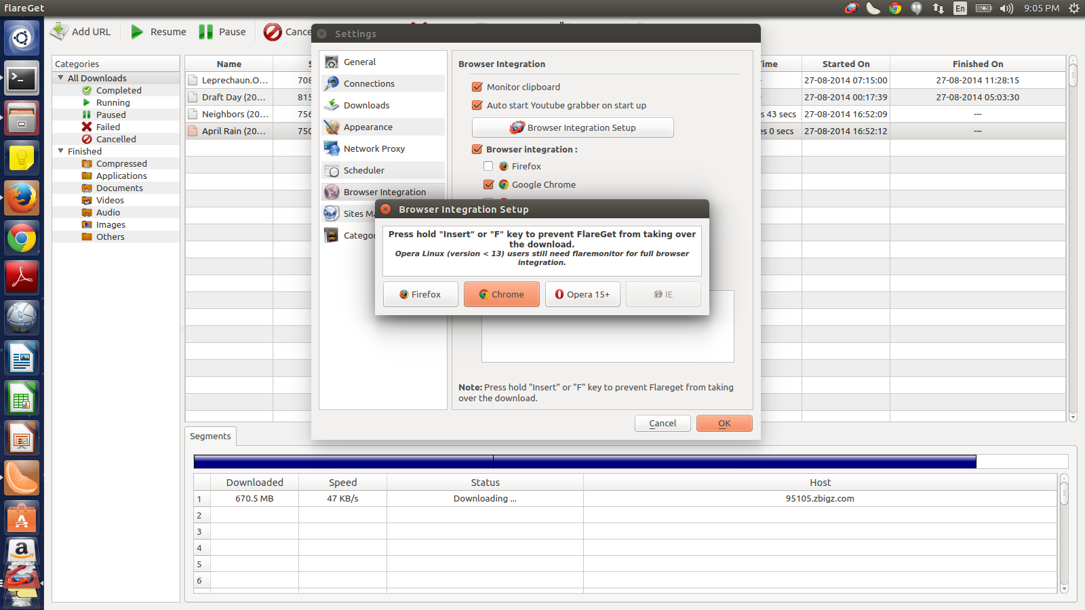
Task: Click the green Resume play icon
Action: click(x=138, y=32)
